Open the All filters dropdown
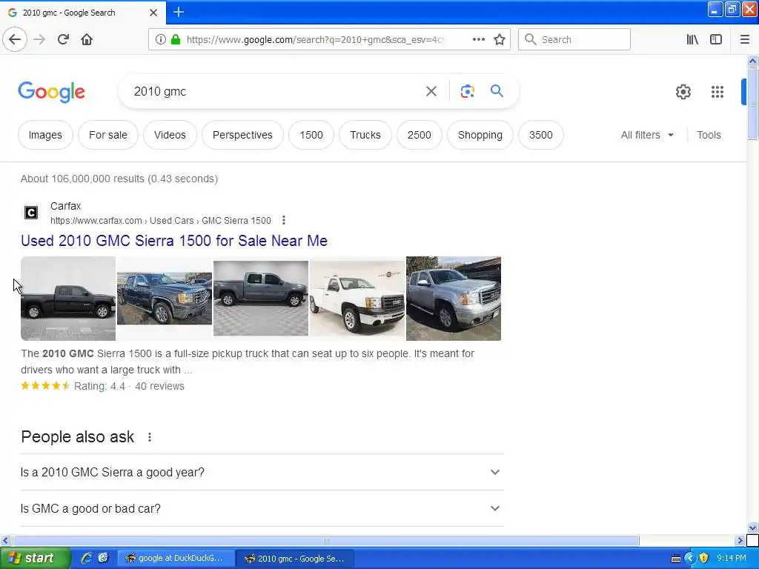Screen dimensions: 759x569 point(647,135)
